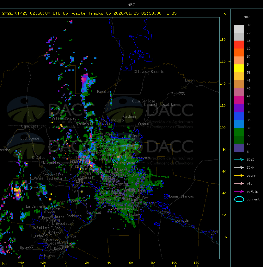
Task: Click the Encon place label
Action: click(x=190, y=80)
